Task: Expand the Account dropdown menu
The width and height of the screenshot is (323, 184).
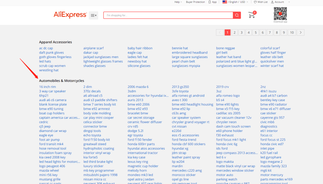Action: pos(280,2)
